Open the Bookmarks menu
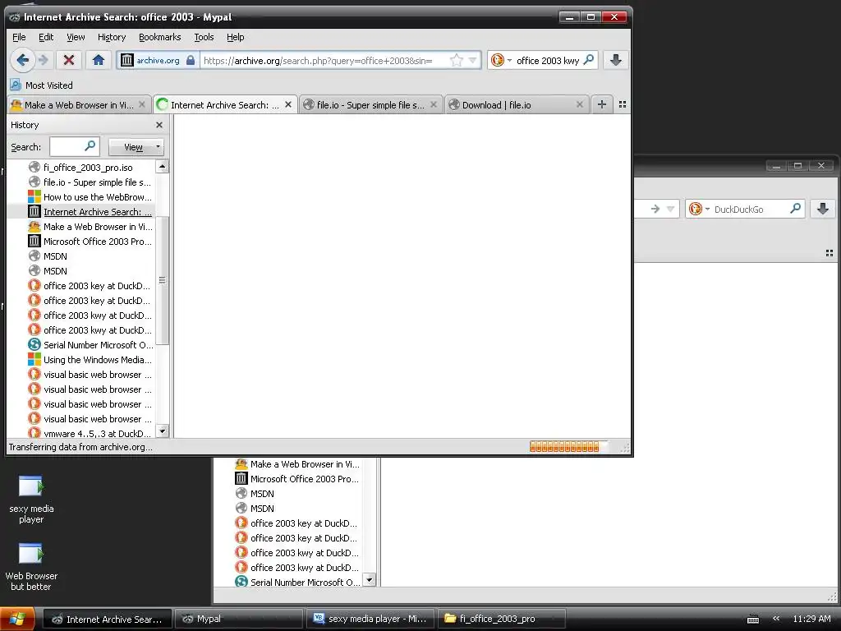 pyautogui.click(x=160, y=37)
